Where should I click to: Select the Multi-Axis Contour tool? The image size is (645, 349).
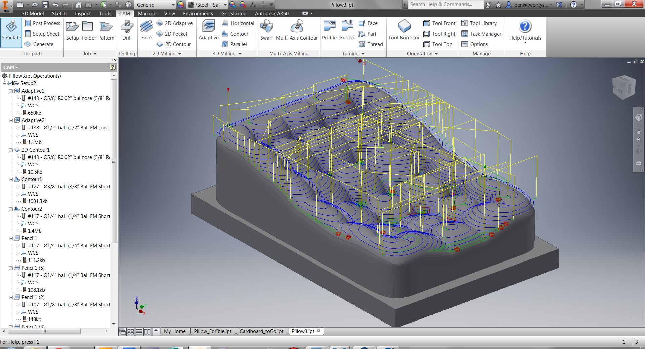297,31
